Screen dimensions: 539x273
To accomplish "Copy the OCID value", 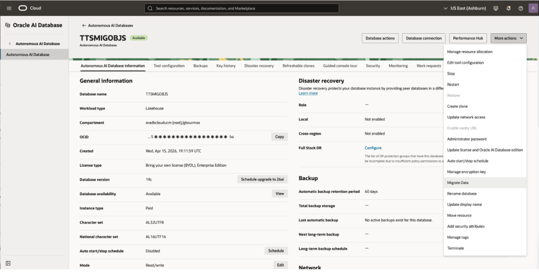I will pos(280,137).
